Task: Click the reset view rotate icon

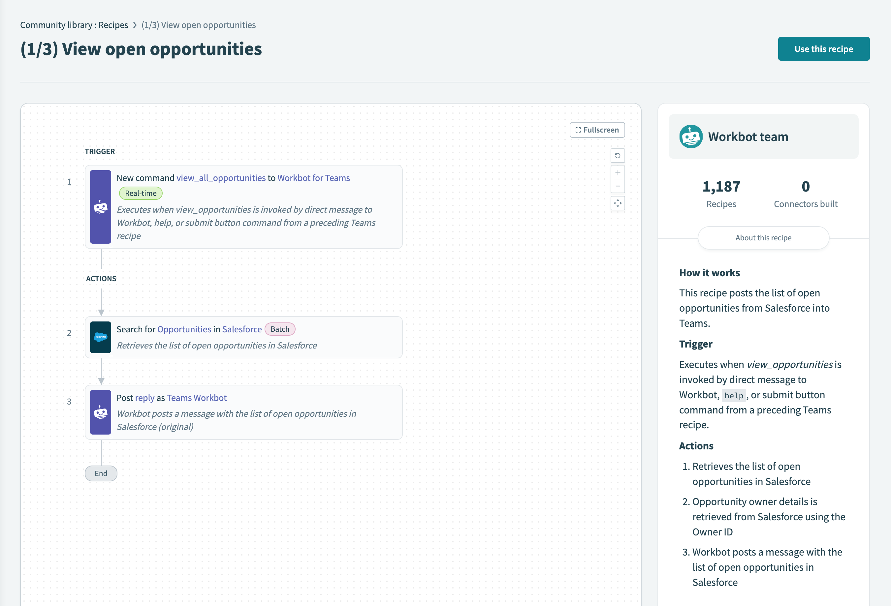Action: point(617,156)
